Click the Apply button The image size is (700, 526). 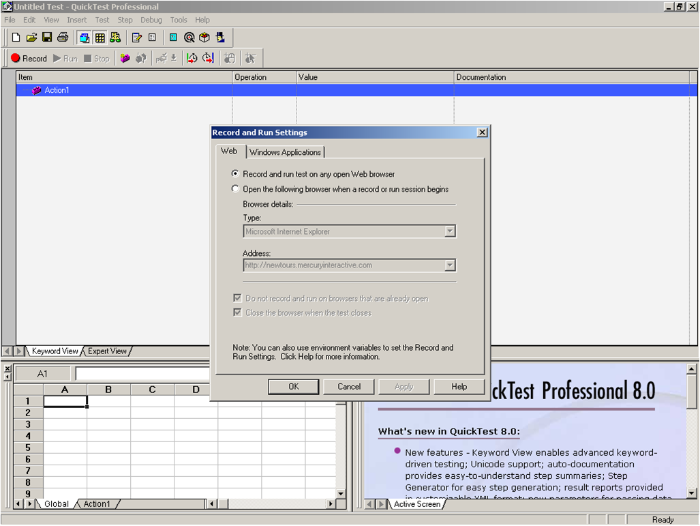(x=404, y=387)
